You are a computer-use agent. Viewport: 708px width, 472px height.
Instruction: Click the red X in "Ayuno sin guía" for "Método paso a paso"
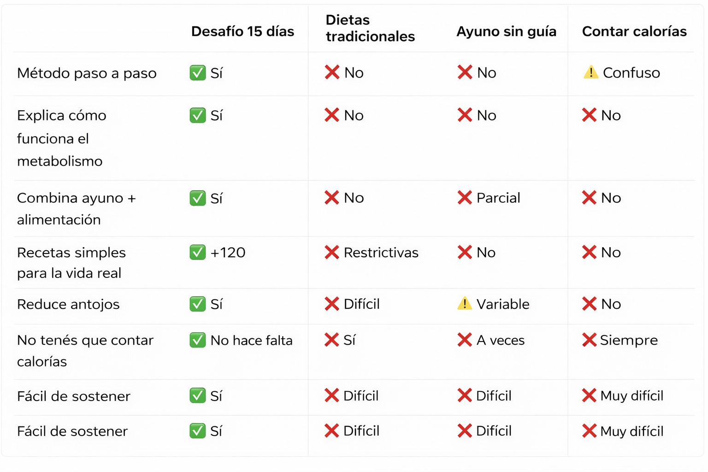coord(465,72)
